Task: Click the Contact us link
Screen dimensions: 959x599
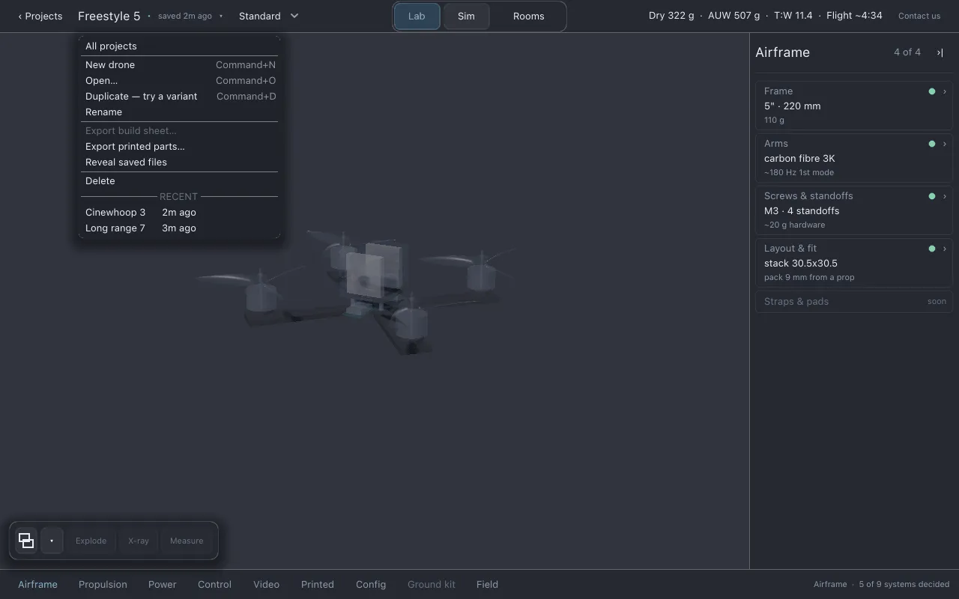Action: [919, 16]
